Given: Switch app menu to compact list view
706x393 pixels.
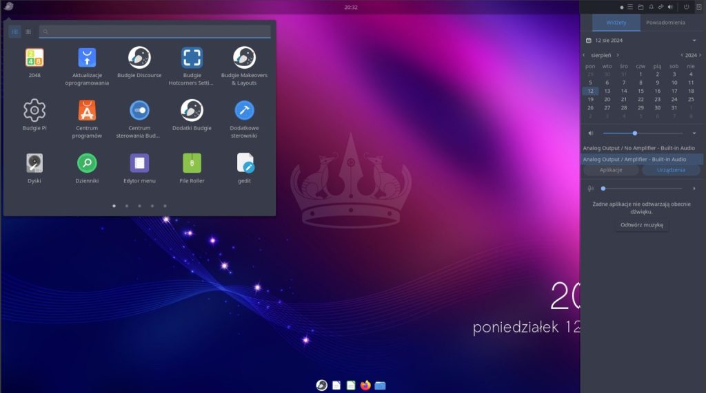Looking at the screenshot, I should (x=28, y=32).
